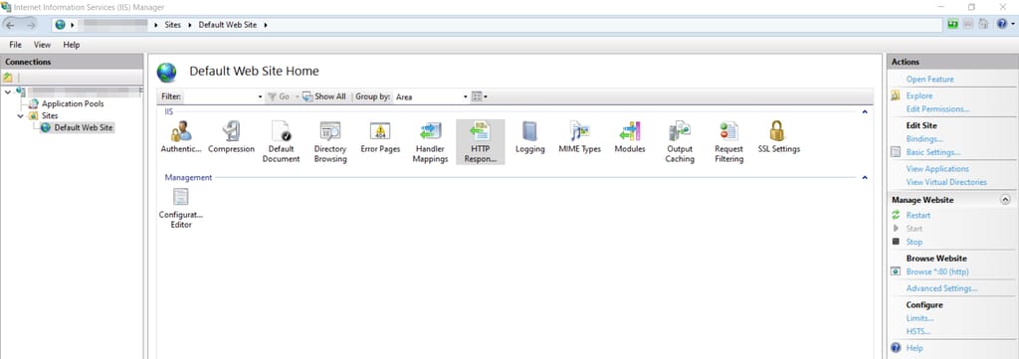
Task: Open the Bindings link
Action: (924, 139)
